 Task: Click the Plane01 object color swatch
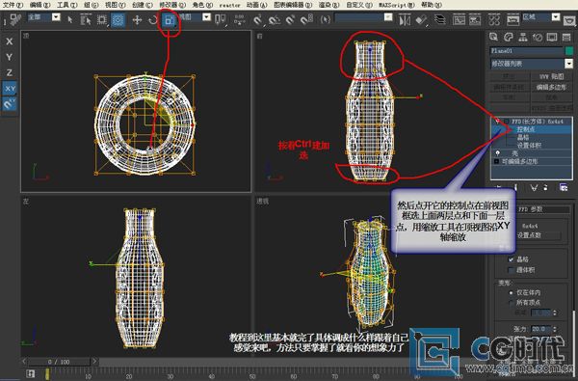coord(568,51)
